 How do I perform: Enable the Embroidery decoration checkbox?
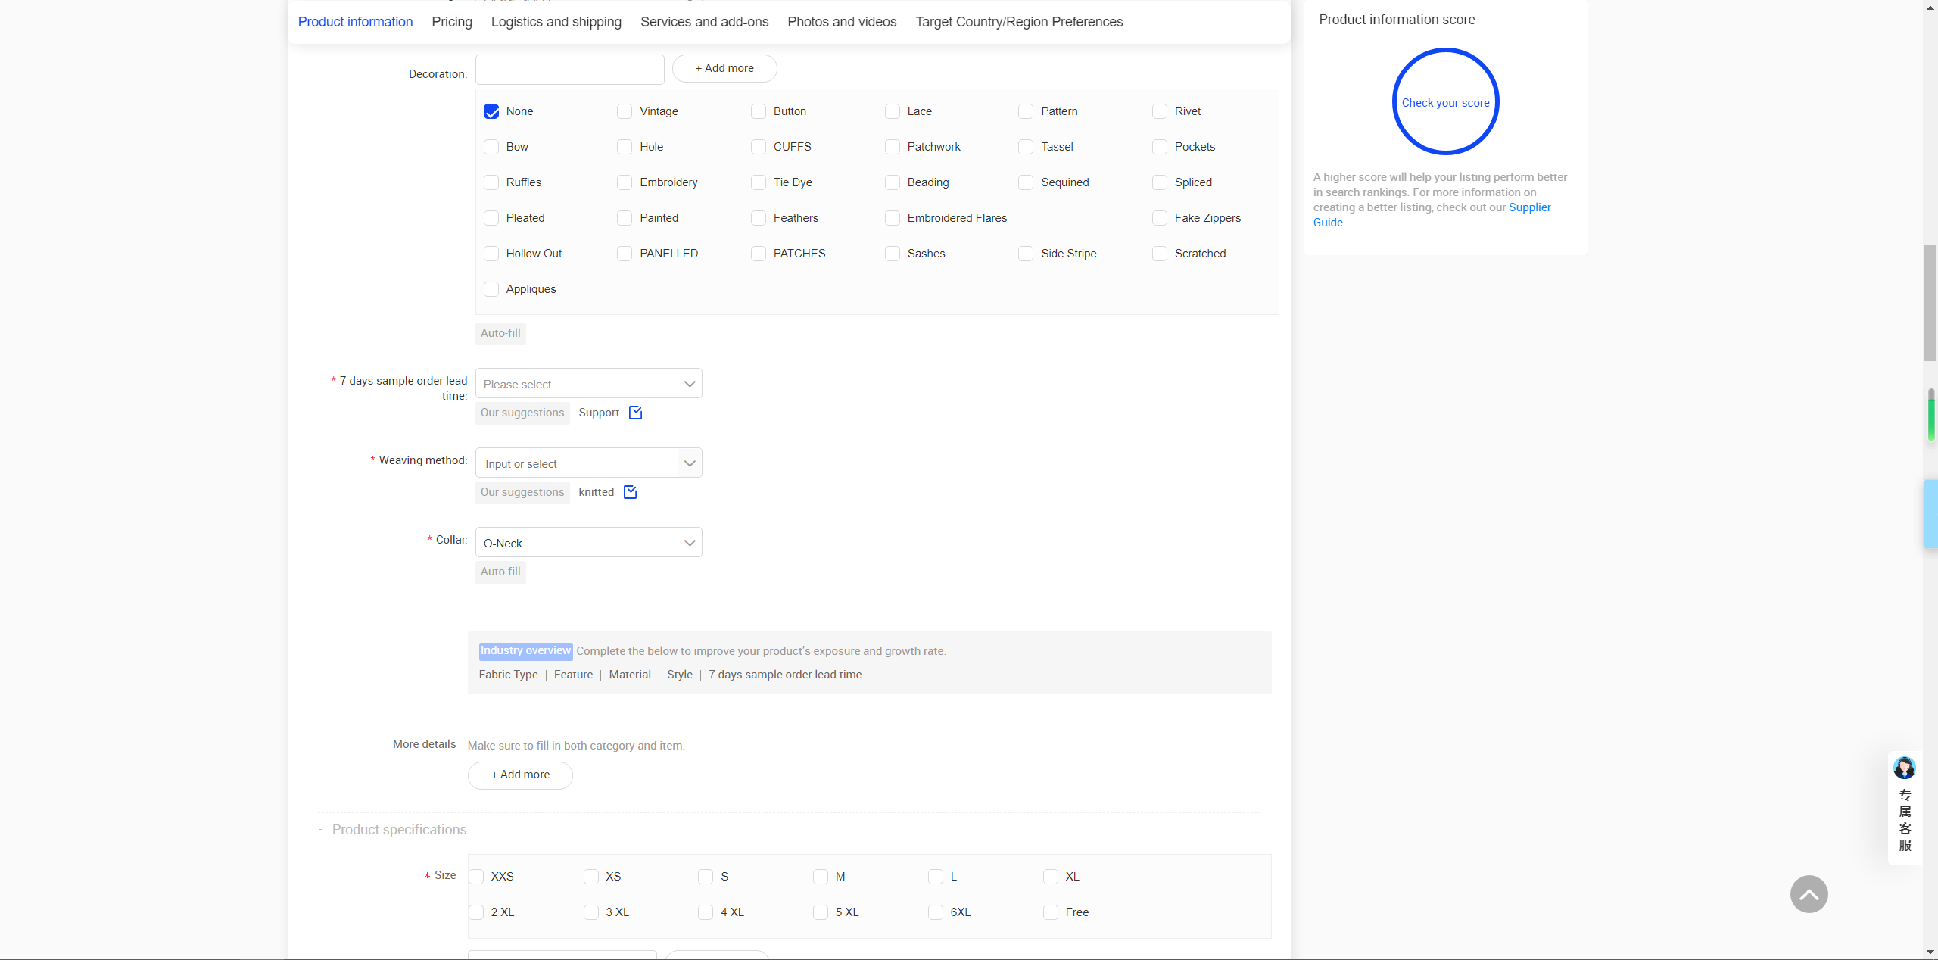click(x=625, y=182)
